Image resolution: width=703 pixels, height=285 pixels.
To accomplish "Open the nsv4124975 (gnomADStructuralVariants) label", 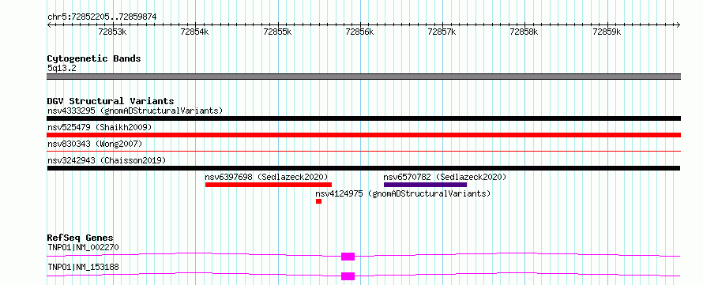I will point(403,194).
